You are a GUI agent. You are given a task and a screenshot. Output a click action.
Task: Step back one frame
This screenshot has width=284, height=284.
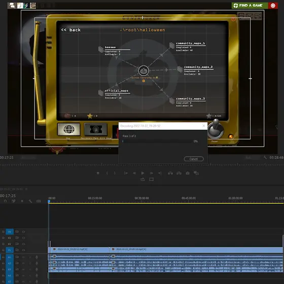(x=134, y=173)
